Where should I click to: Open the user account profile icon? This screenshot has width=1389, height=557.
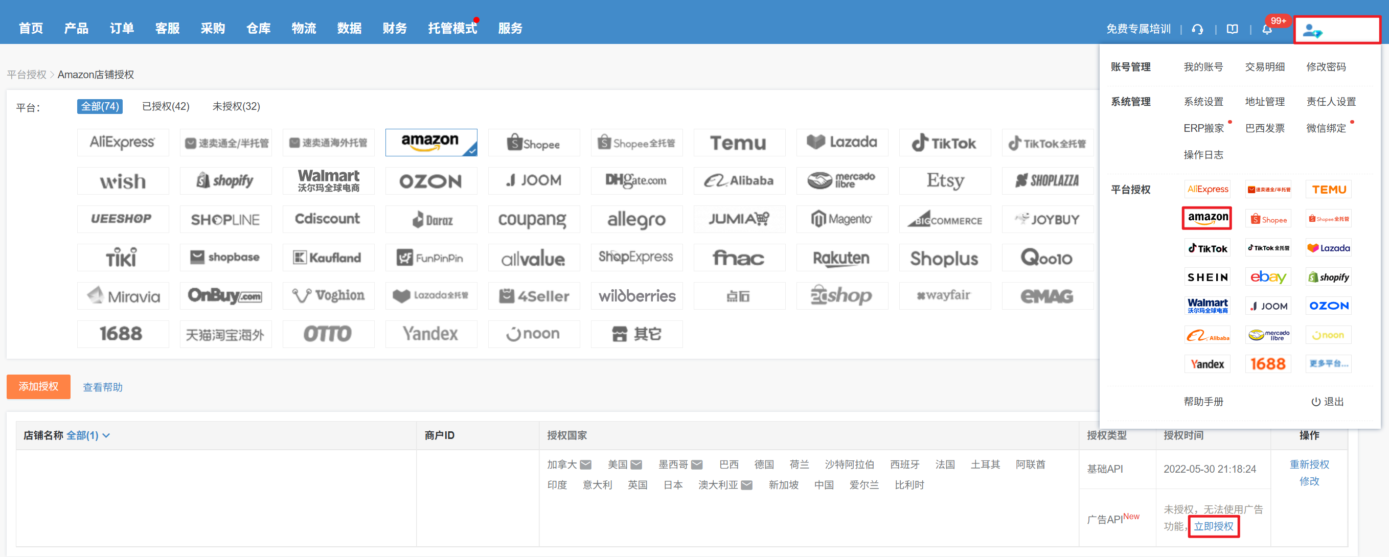pyautogui.click(x=1312, y=31)
